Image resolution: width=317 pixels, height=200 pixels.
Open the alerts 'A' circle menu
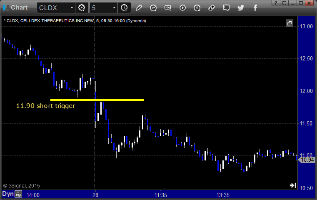point(197,8)
